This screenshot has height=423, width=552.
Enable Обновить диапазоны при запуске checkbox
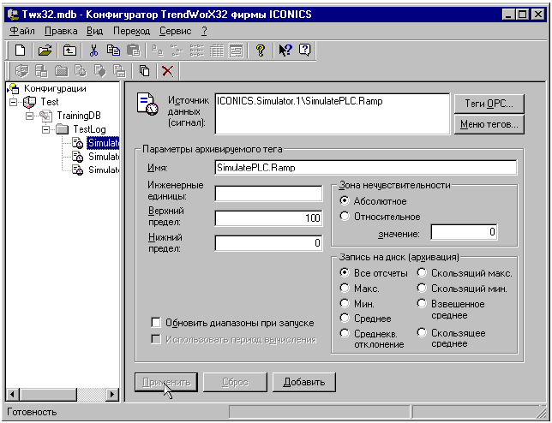click(x=156, y=323)
